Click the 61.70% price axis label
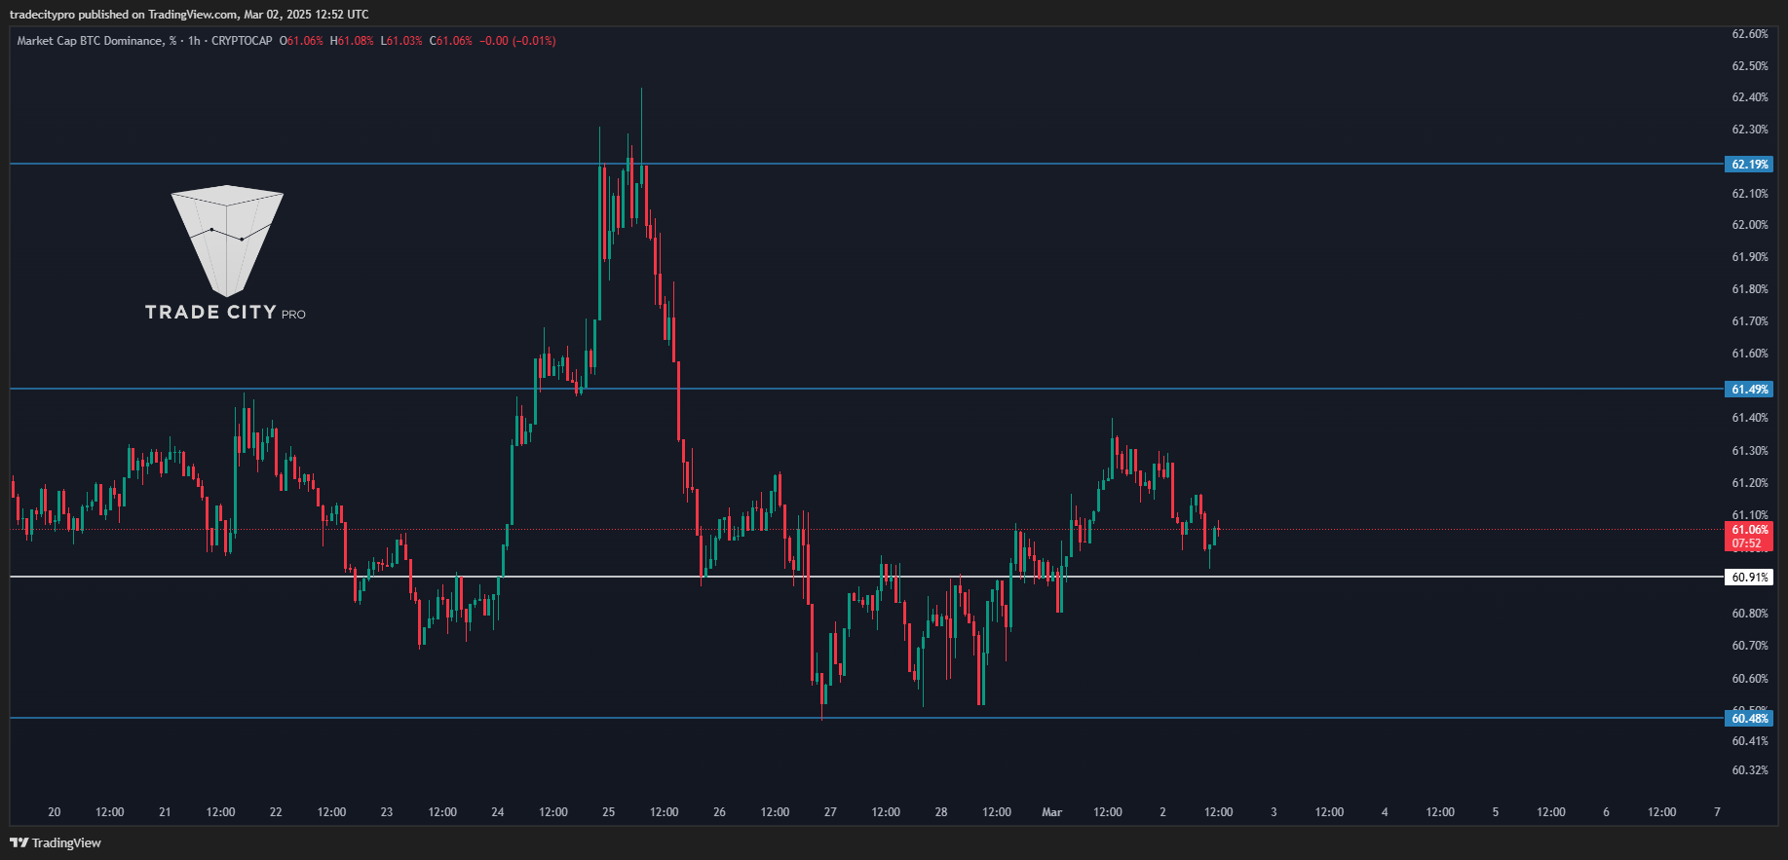This screenshot has width=1788, height=860. tap(1750, 321)
